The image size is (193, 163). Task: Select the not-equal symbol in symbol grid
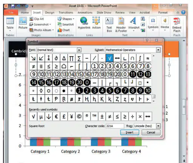(33, 66)
